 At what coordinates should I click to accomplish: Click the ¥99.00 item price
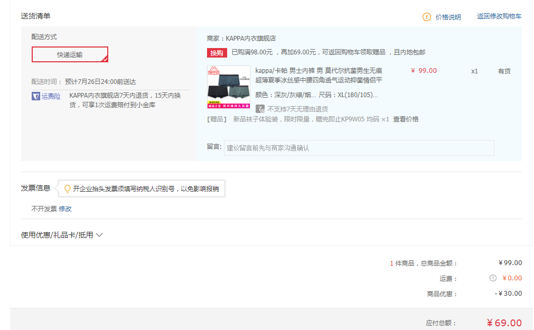(424, 71)
